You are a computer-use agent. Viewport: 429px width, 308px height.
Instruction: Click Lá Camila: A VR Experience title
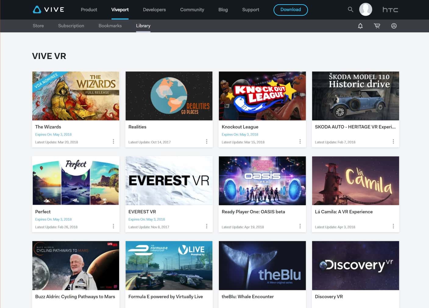tap(344, 212)
